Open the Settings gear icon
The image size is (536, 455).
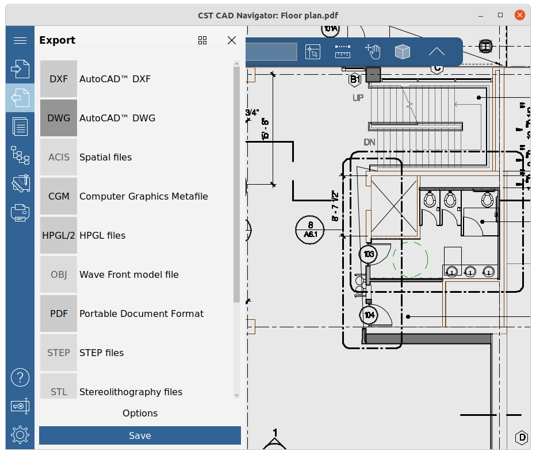[20, 435]
